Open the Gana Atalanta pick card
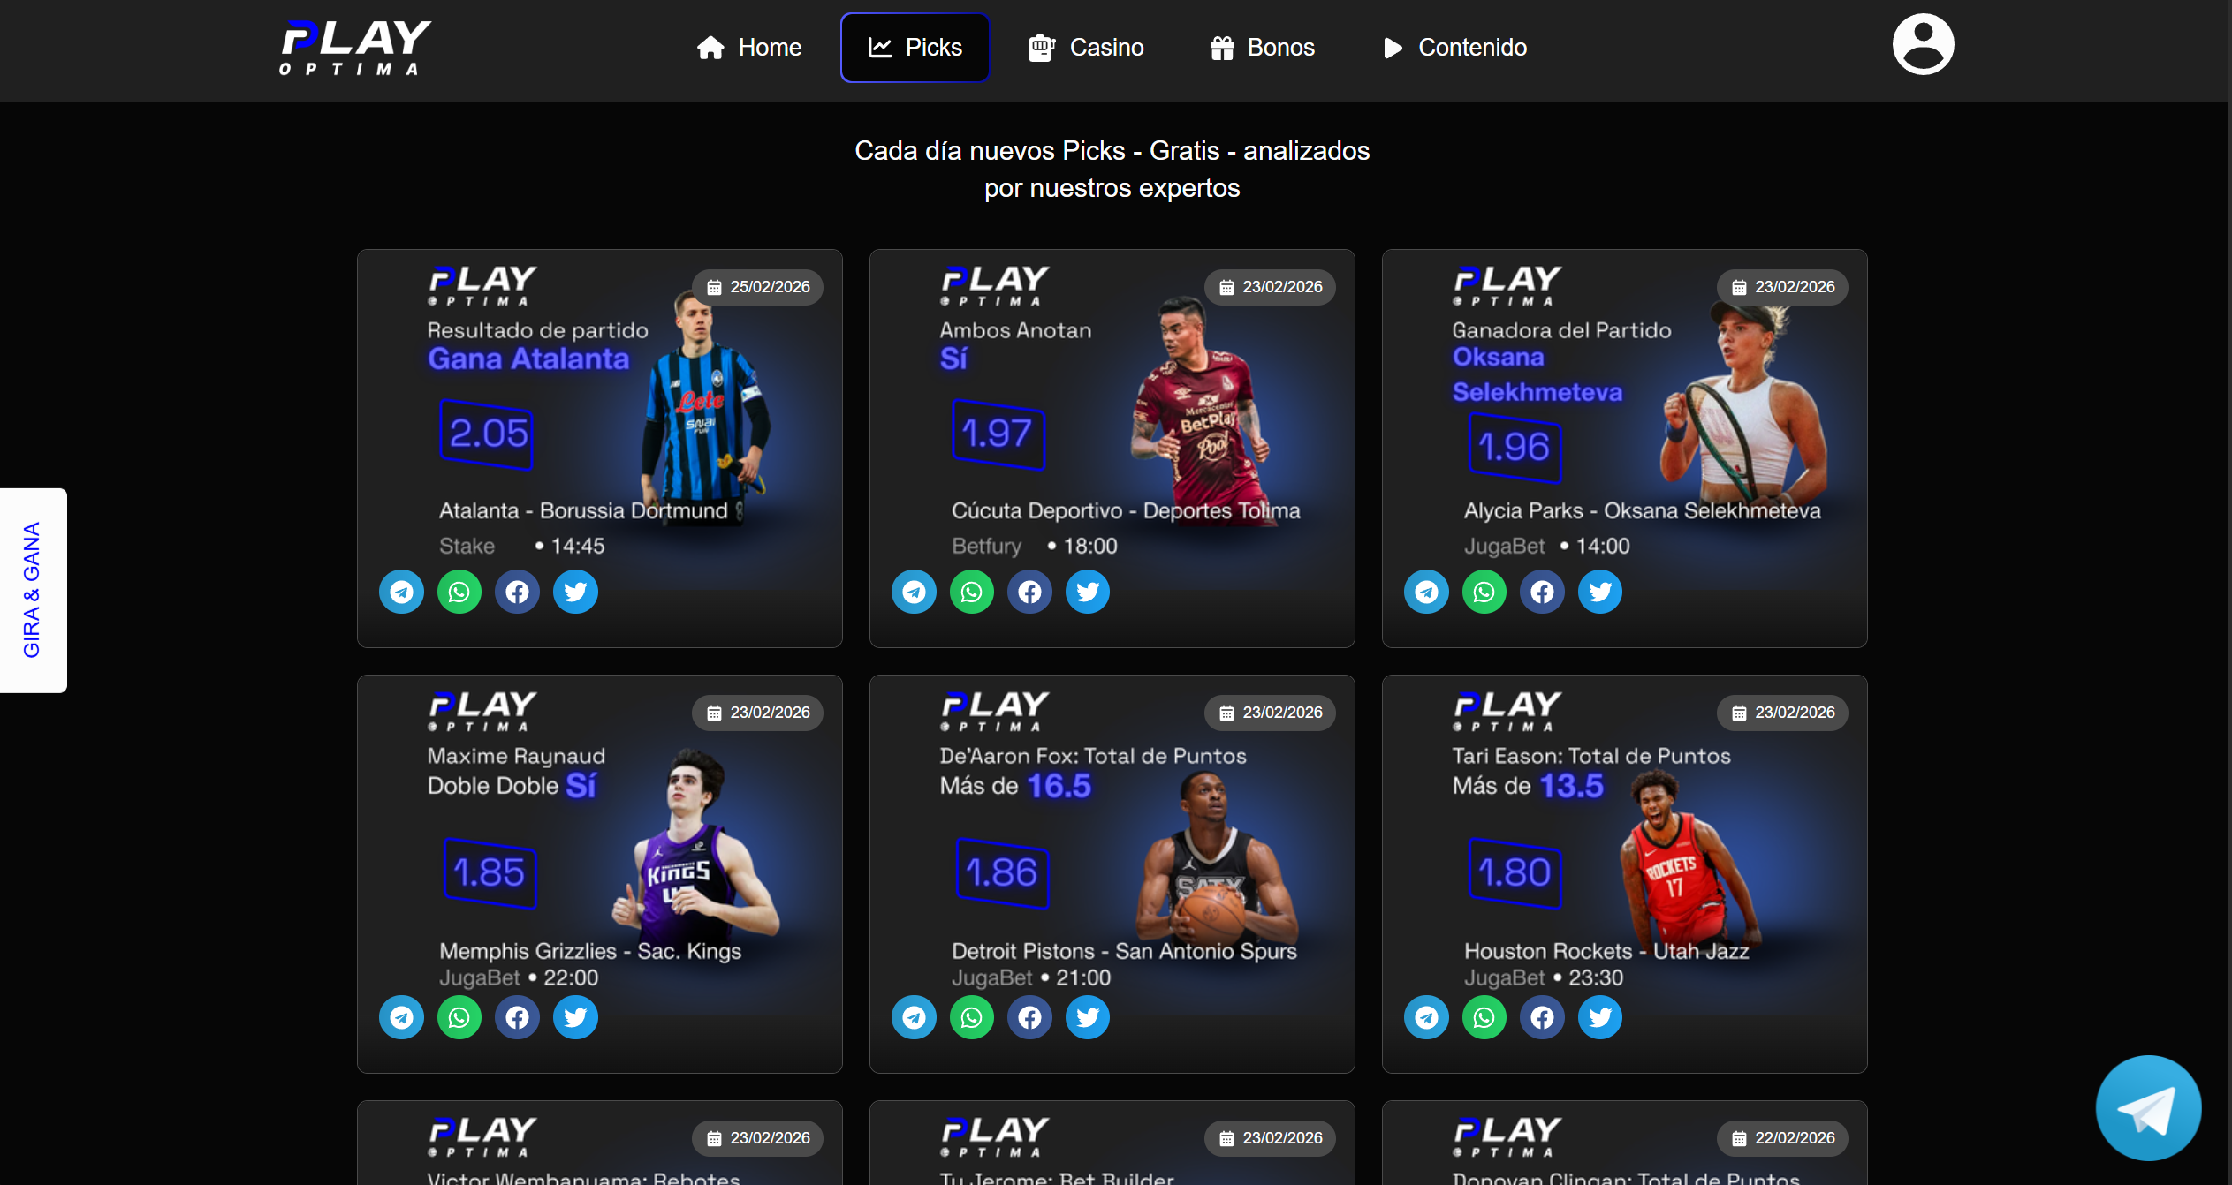The width and height of the screenshot is (2232, 1185). (x=599, y=449)
